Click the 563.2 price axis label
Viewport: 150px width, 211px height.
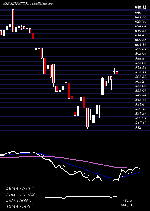(x=140, y=81)
